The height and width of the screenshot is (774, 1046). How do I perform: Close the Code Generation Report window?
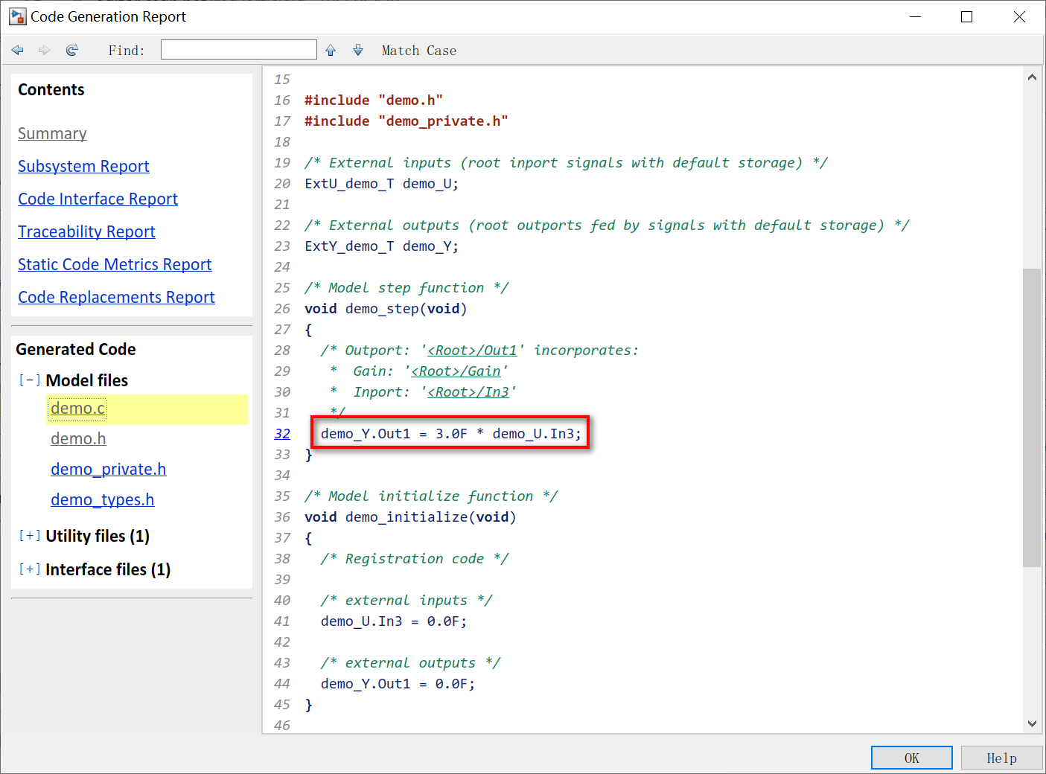[1019, 16]
